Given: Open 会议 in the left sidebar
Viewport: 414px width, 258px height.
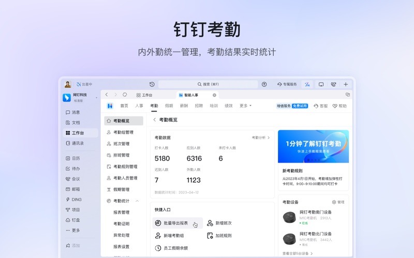Looking at the screenshot, I should 72,179.
